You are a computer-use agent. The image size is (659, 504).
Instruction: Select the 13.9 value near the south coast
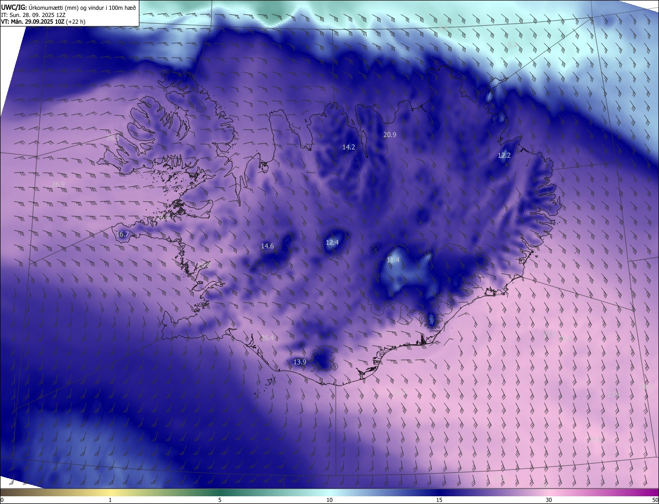coord(300,362)
